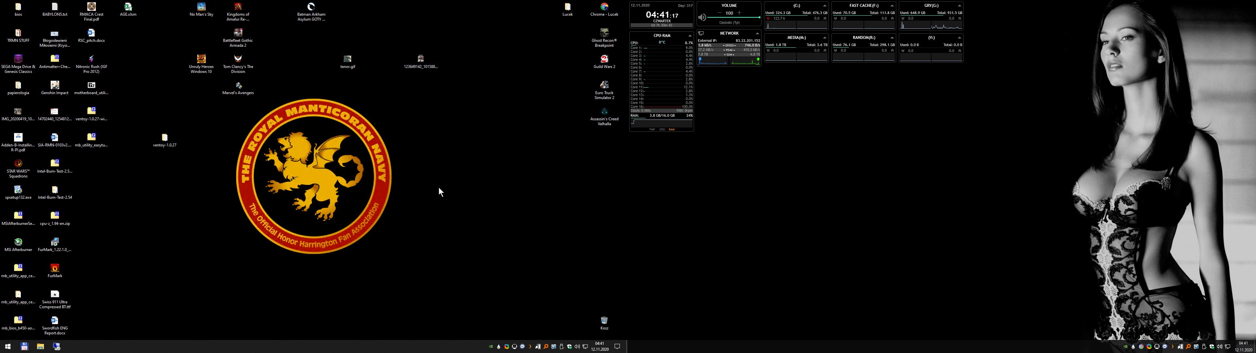
Task: Increase volume with the plus button
Action: click(x=739, y=13)
